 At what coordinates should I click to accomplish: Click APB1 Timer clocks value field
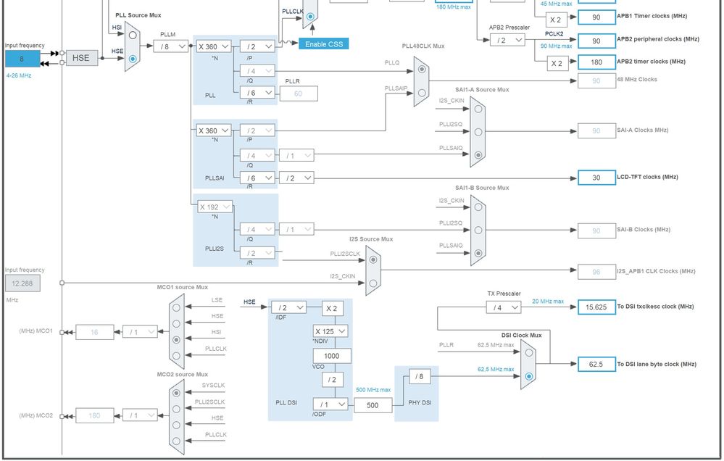596,17
